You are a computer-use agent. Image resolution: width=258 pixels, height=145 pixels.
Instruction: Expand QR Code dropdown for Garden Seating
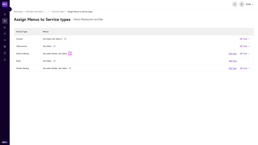coord(244,68)
